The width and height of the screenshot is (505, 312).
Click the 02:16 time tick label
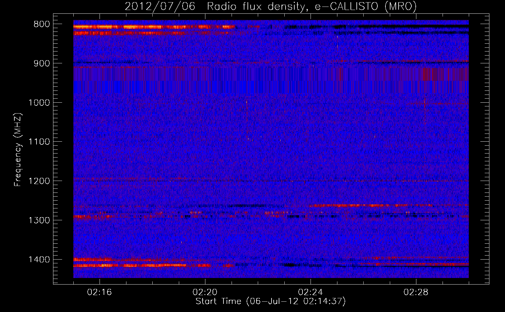(x=100, y=292)
